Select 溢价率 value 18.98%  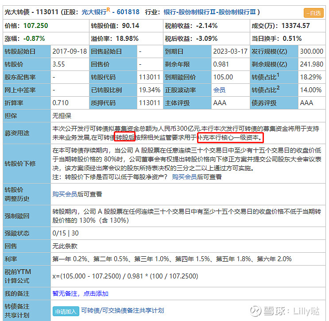[127, 39]
